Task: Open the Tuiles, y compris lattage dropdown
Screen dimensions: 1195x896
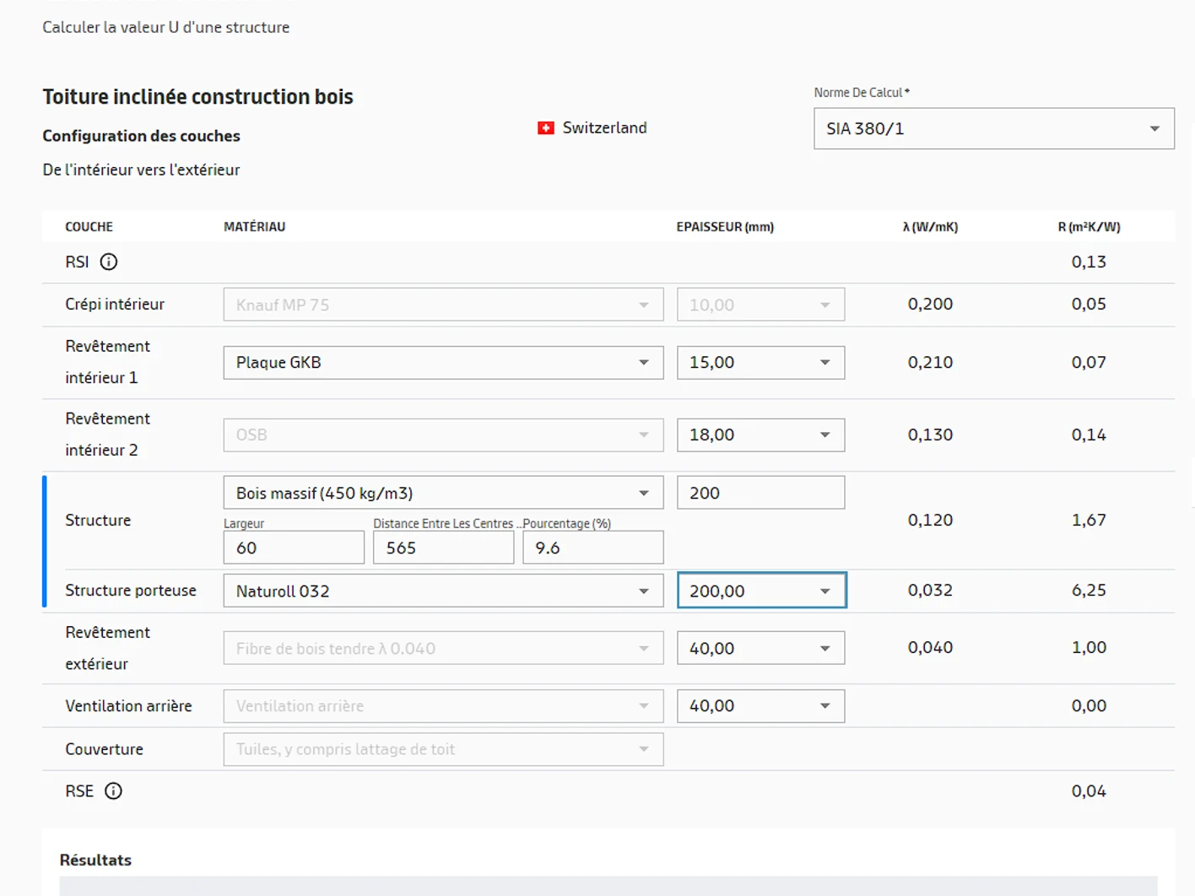Action: [443, 749]
